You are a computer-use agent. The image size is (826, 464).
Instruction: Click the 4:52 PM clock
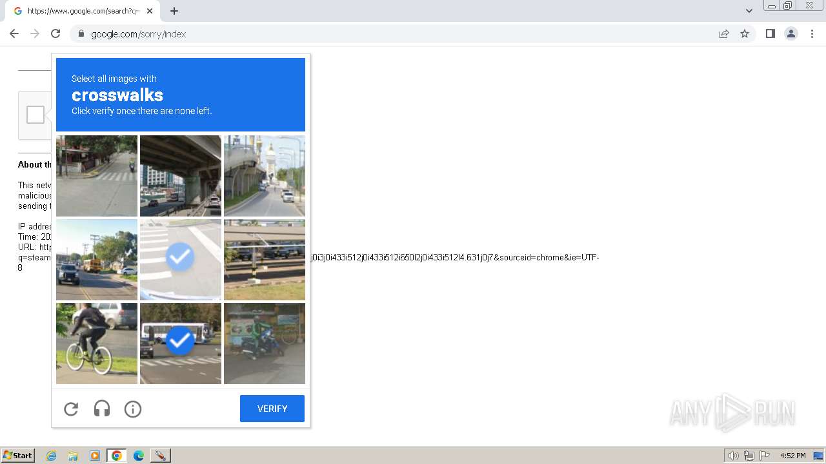(x=792, y=456)
